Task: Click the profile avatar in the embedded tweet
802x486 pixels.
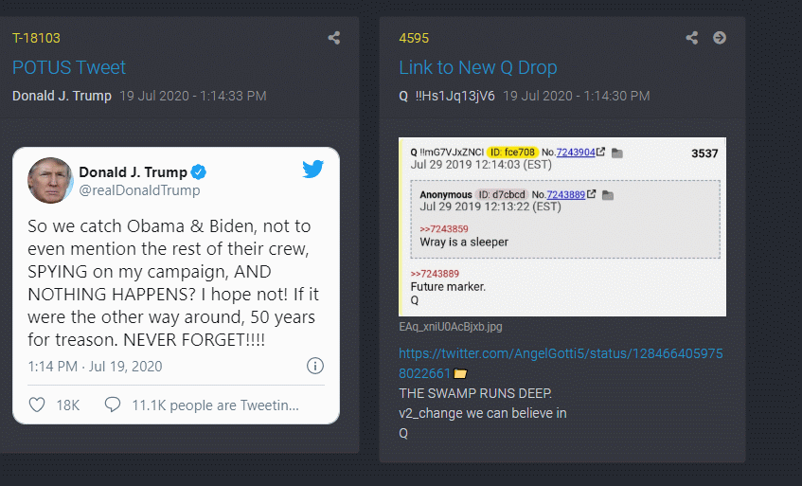Action: (x=50, y=180)
